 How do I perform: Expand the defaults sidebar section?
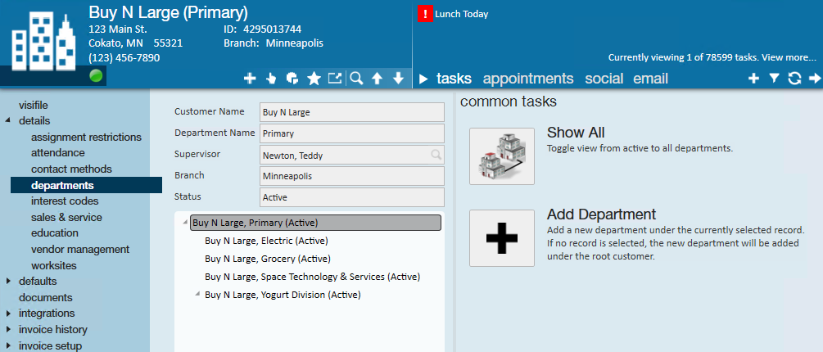coord(8,281)
